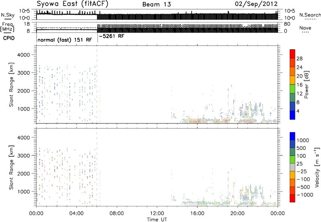The height and width of the screenshot is (222, 321).
Task: Click the "3000" tick in the velocity panel
Action: click(24, 155)
